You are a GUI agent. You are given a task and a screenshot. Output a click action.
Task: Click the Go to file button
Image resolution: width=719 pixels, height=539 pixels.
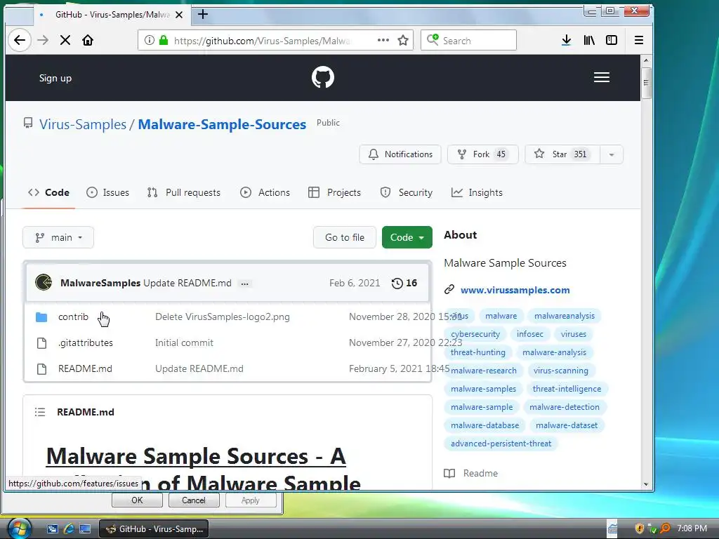[x=345, y=237]
